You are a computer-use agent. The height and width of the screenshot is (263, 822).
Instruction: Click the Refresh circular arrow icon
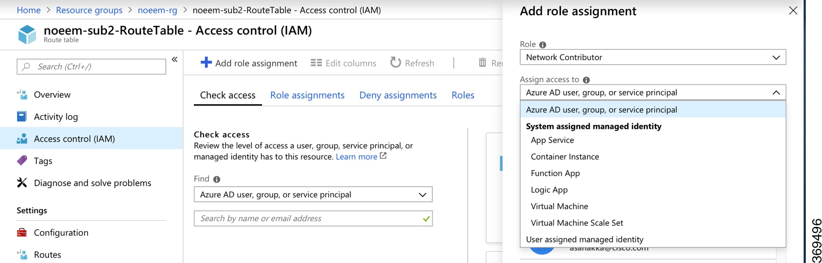(396, 62)
